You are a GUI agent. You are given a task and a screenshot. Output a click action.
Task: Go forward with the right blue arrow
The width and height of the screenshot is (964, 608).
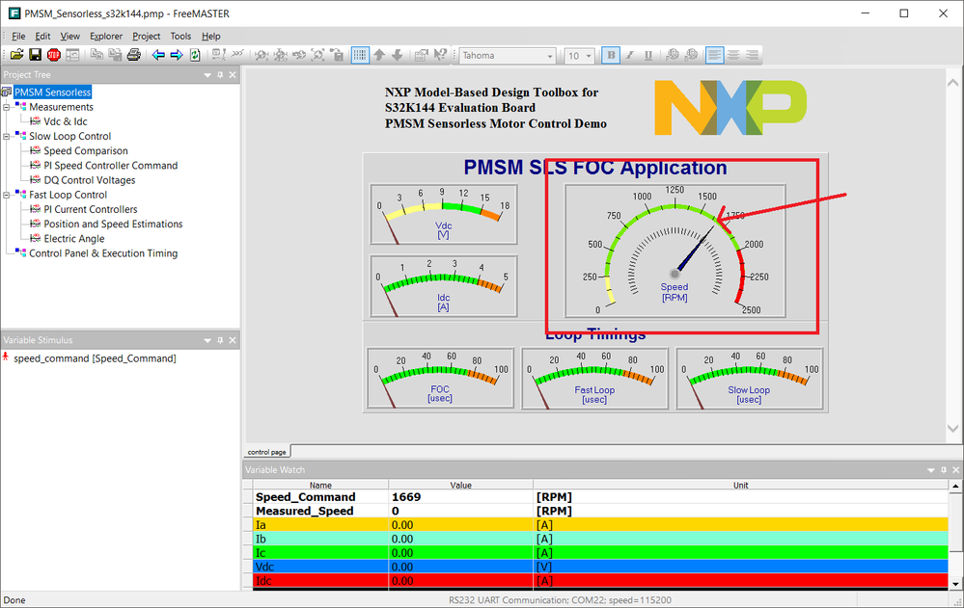coord(177,55)
